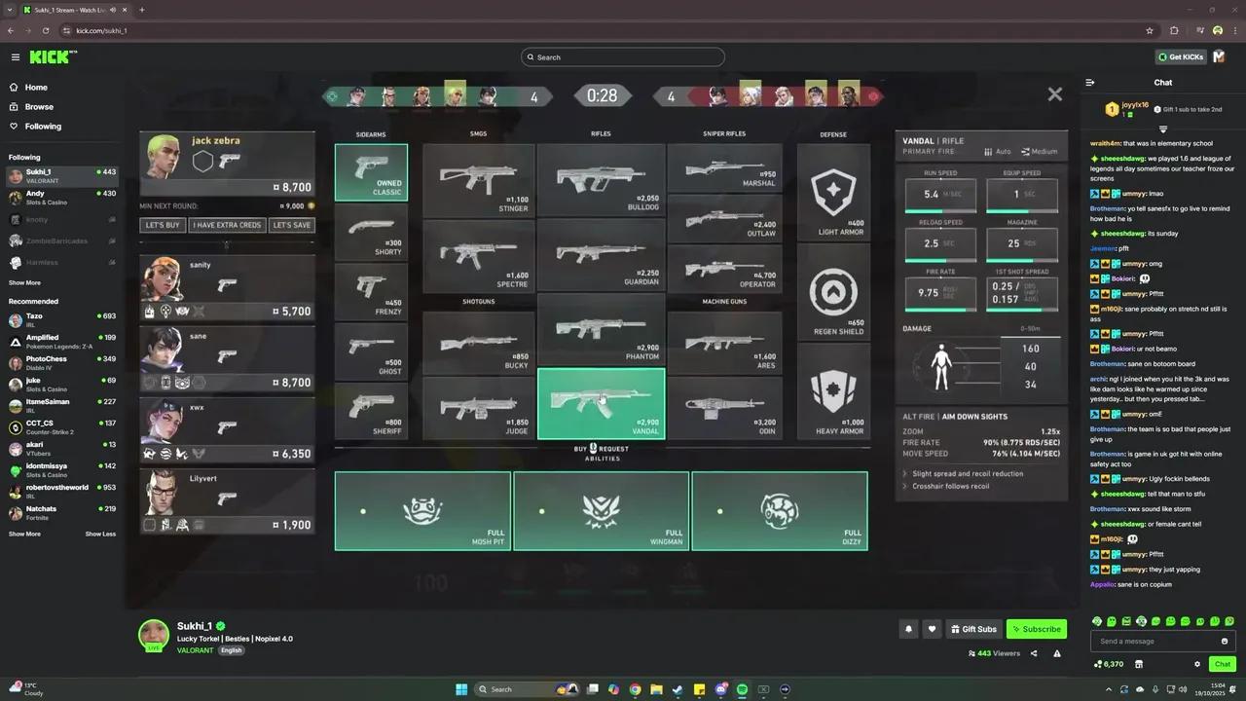
Task: Click the report warning triangle icon
Action: tap(1057, 653)
